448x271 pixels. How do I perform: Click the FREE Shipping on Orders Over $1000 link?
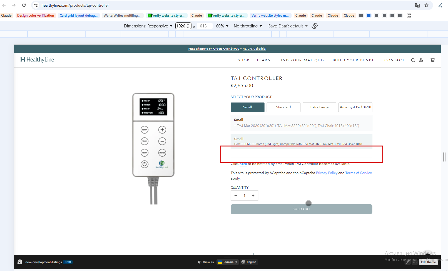point(214,49)
